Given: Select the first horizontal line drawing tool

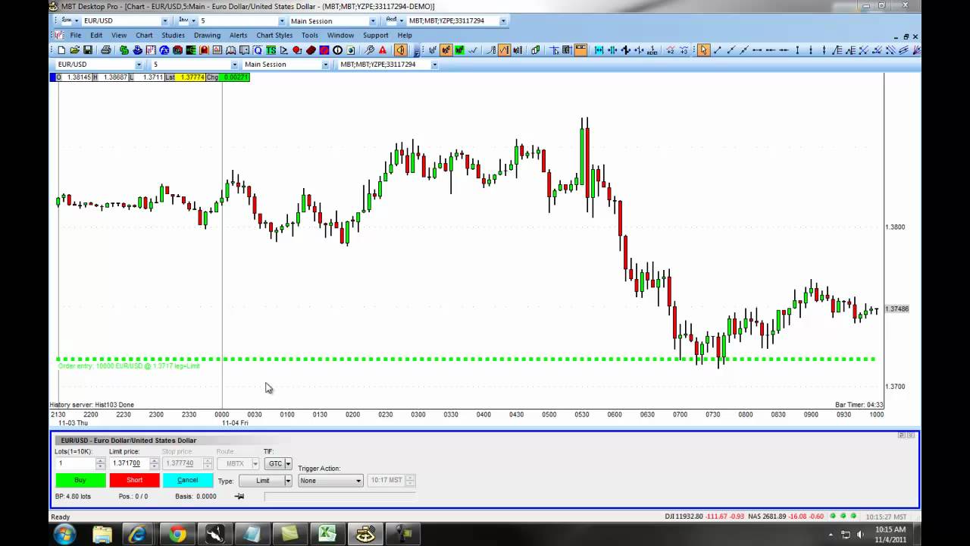Looking at the screenshot, I should click(x=757, y=50).
